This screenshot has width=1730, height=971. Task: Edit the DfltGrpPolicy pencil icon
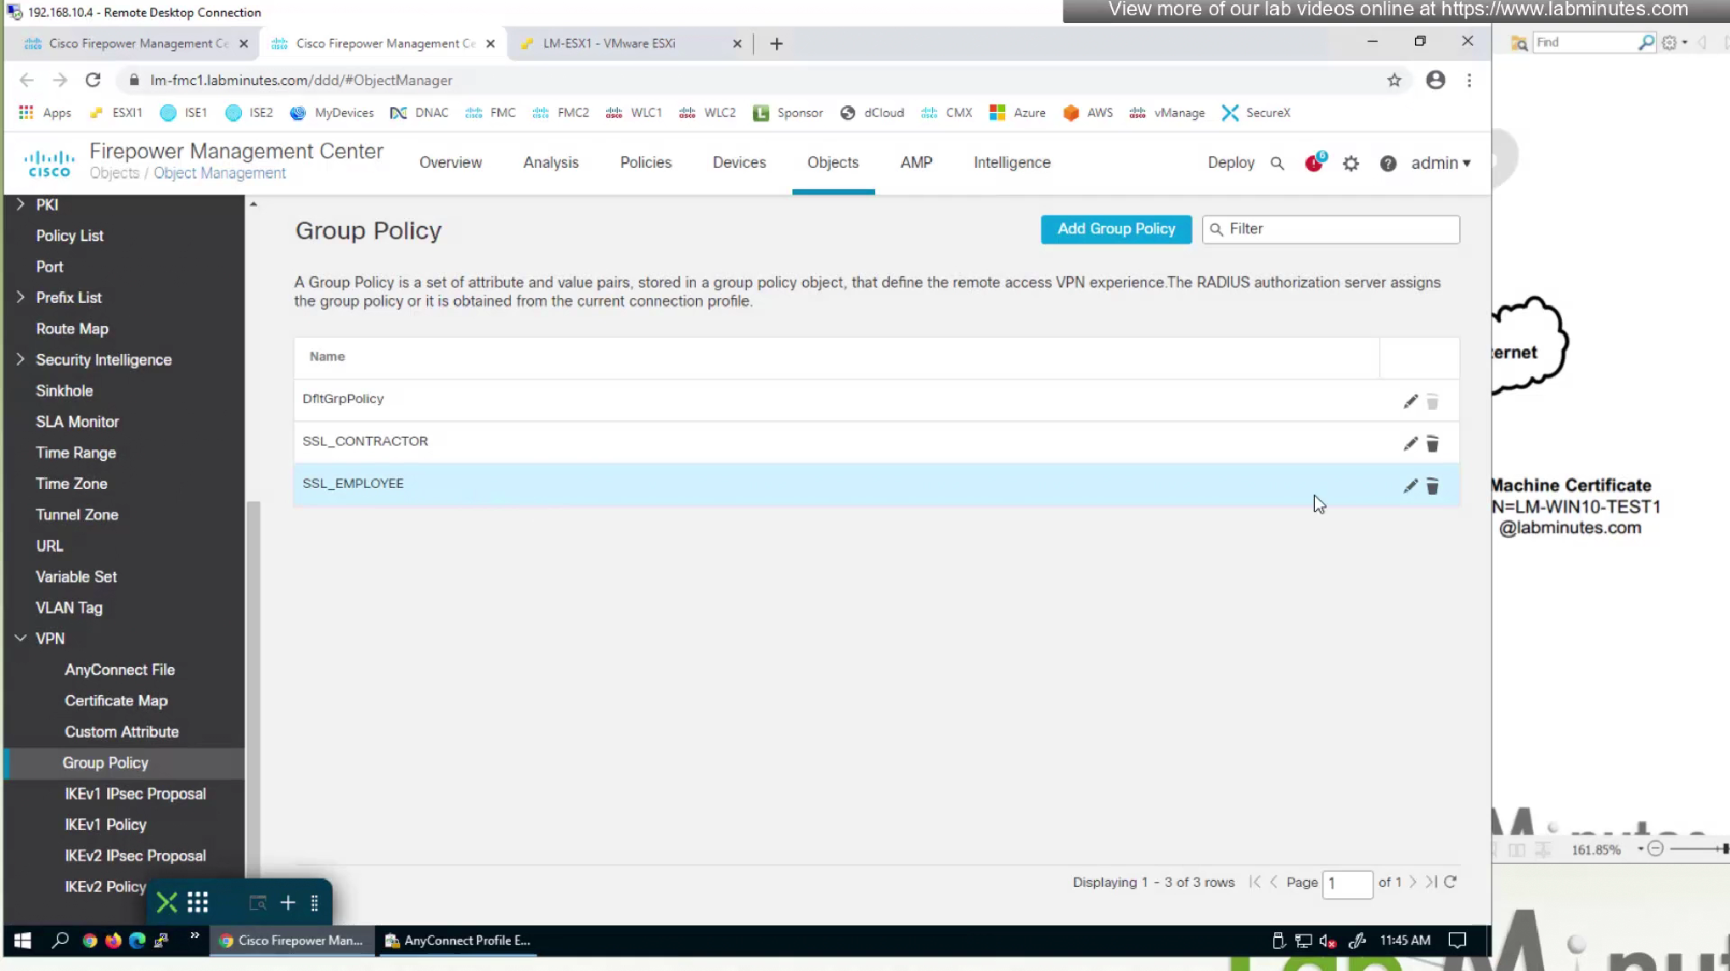[x=1410, y=401]
